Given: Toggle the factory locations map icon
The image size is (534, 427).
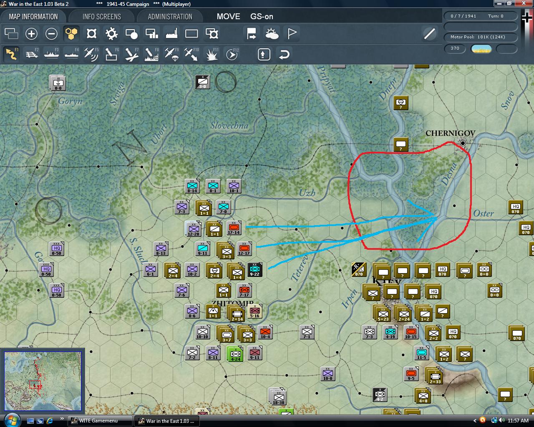Looking at the screenshot, I should click(x=171, y=34).
